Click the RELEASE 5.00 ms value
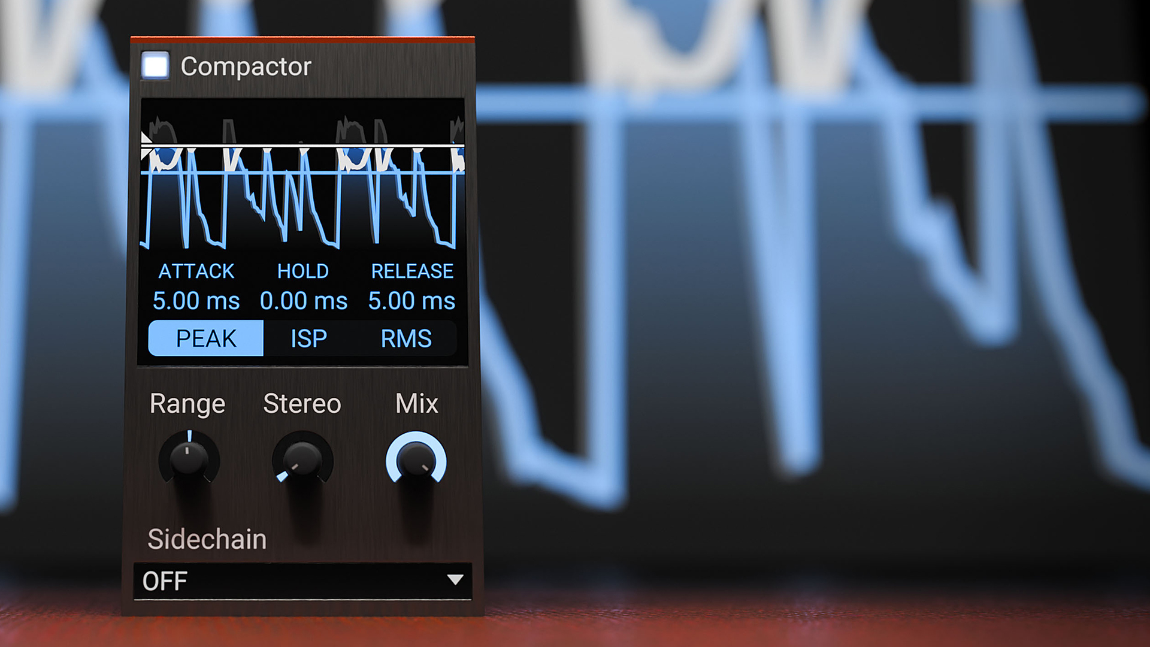Viewport: 1150px width, 647px height. pyautogui.click(x=411, y=301)
